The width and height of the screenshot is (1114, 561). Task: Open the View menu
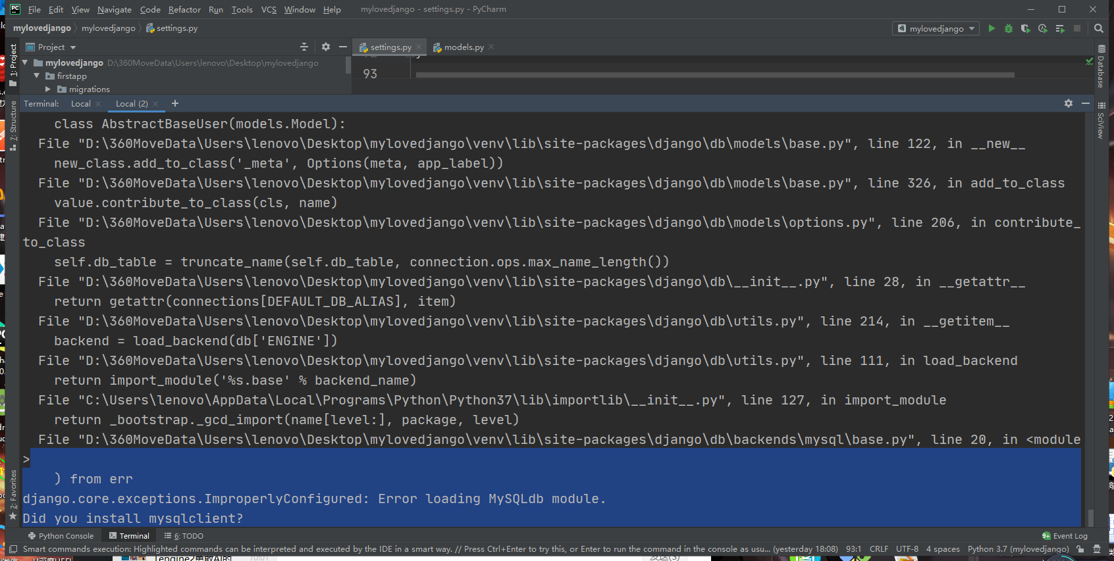point(80,9)
